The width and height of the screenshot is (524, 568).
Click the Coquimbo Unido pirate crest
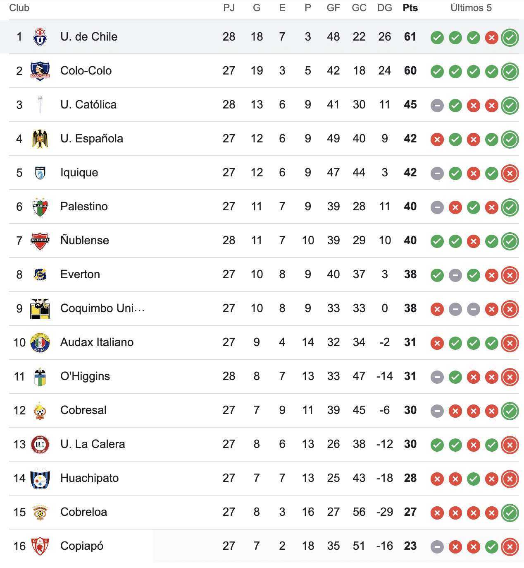(40, 308)
